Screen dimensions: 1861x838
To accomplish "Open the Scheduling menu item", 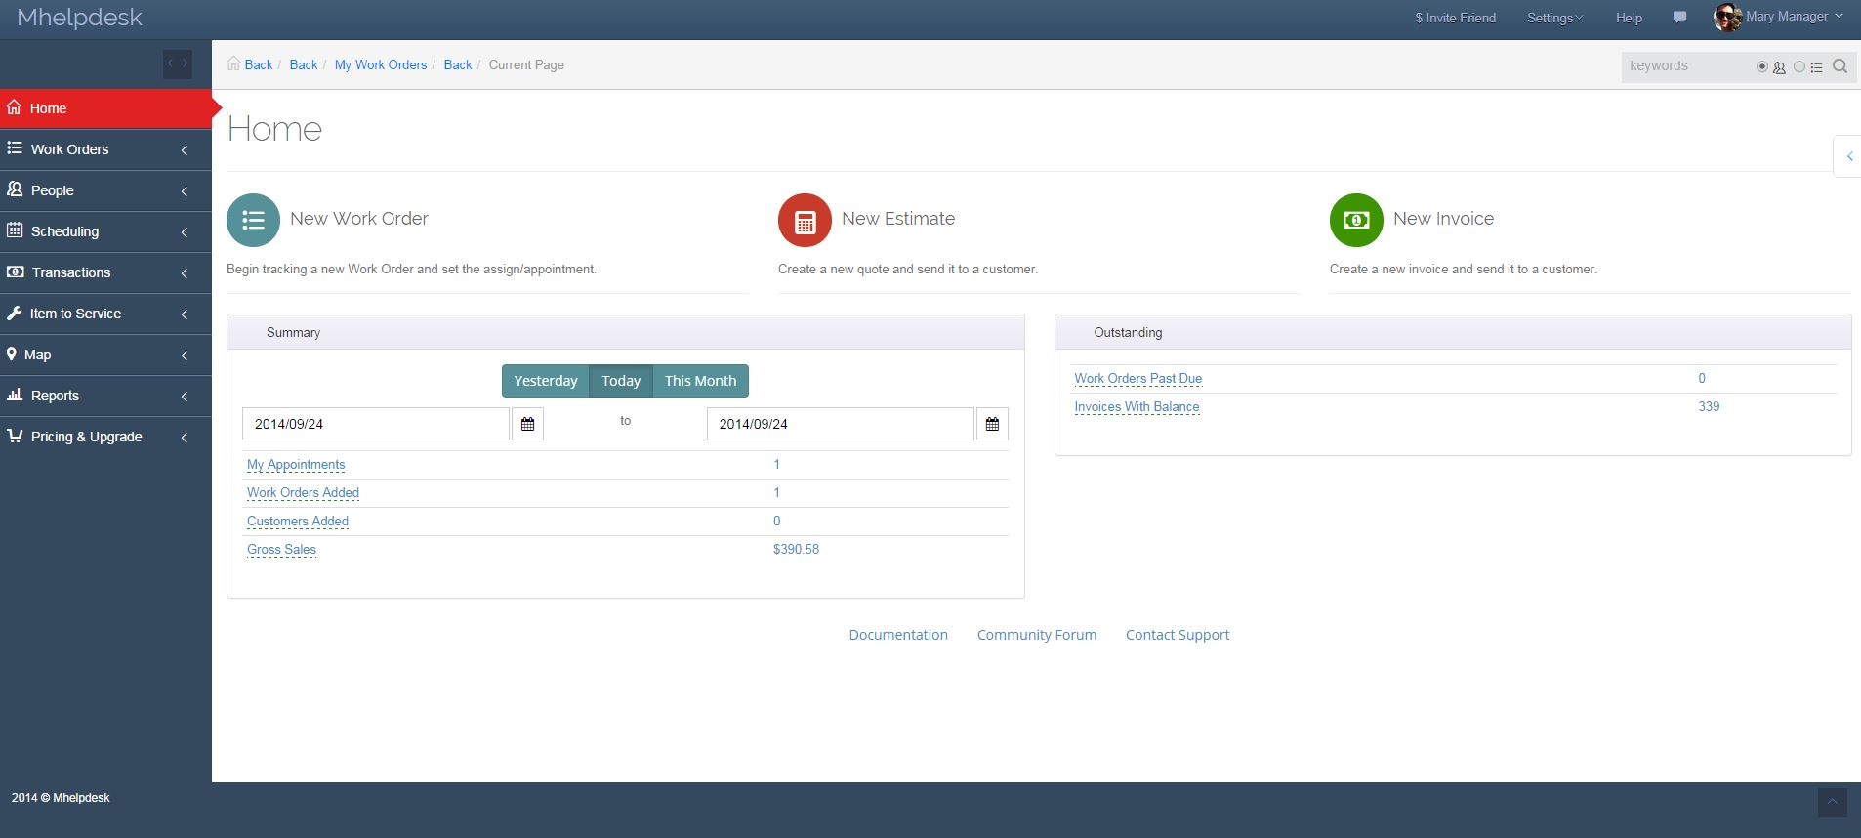I will (x=105, y=231).
